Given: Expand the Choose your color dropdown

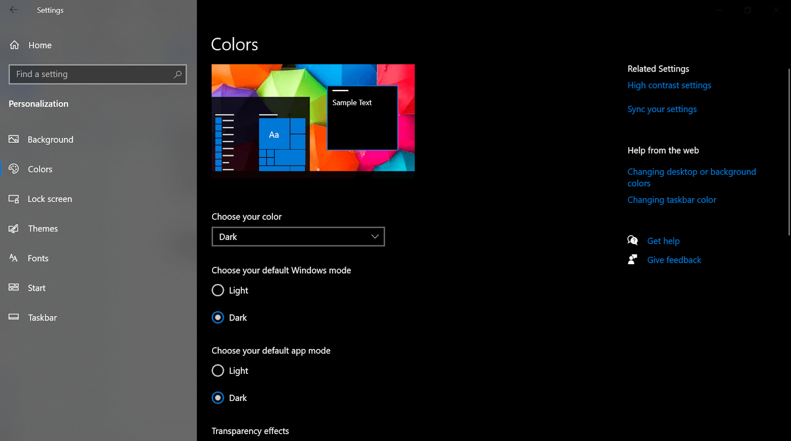Looking at the screenshot, I should [x=298, y=237].
